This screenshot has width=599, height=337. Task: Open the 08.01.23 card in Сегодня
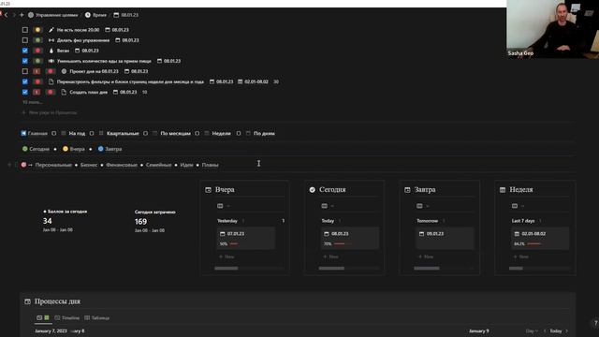click(x=350, y=238)
